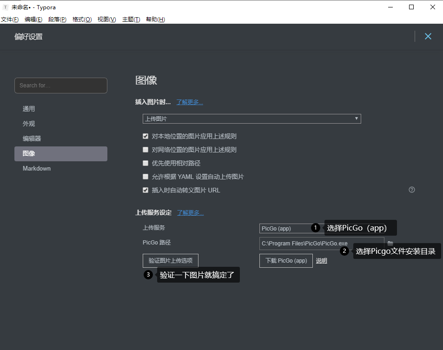The width and height of the screenshot is (443, 350).
Task: Select the 通用 settings category
Action: pos(61,109)
